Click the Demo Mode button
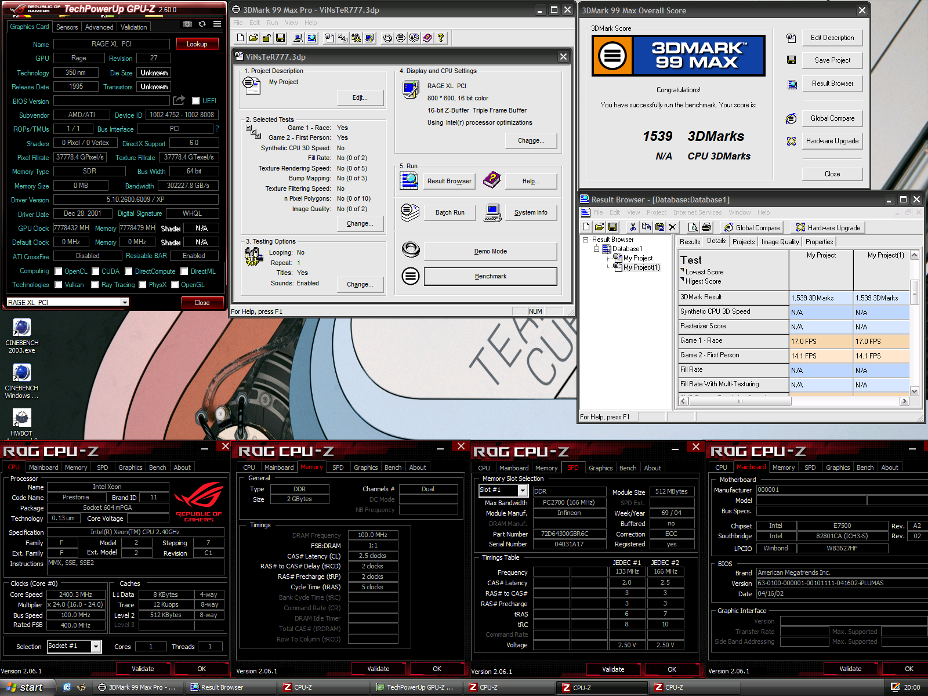This screenshot has height=696, width=928. (490, 251)
